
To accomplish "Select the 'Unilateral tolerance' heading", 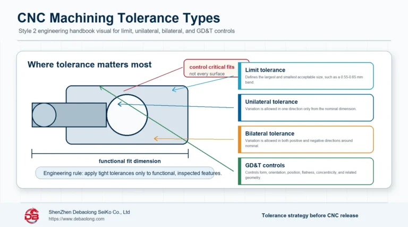I will tap(271, 102).
